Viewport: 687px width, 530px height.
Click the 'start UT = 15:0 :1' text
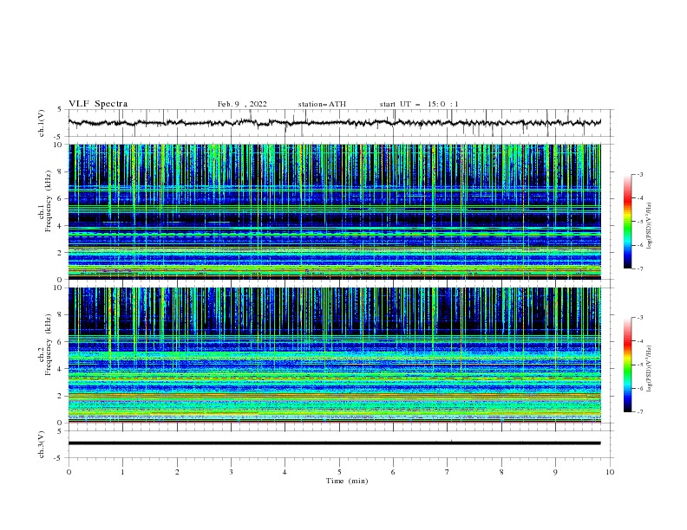(x=419, y=104)
